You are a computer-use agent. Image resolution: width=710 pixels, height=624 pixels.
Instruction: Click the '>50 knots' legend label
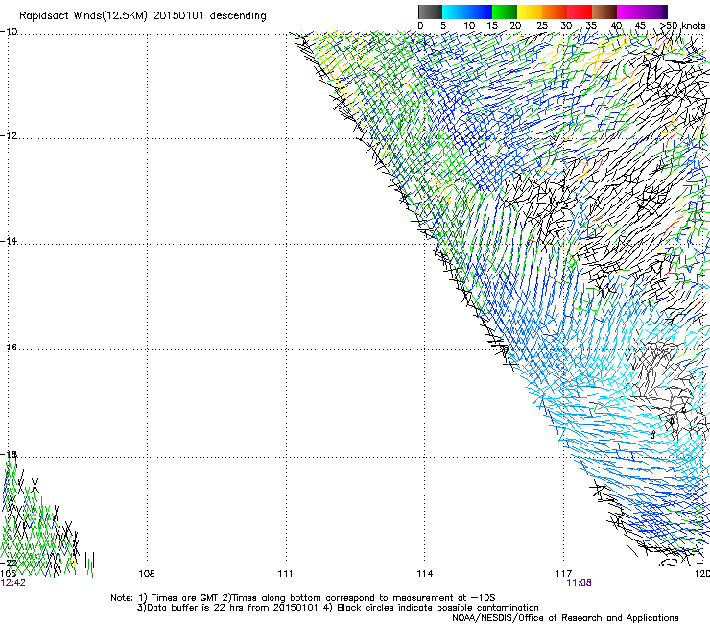[x=682, y=25]
